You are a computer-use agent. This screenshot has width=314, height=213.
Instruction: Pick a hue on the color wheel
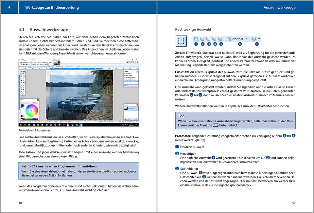32,110
